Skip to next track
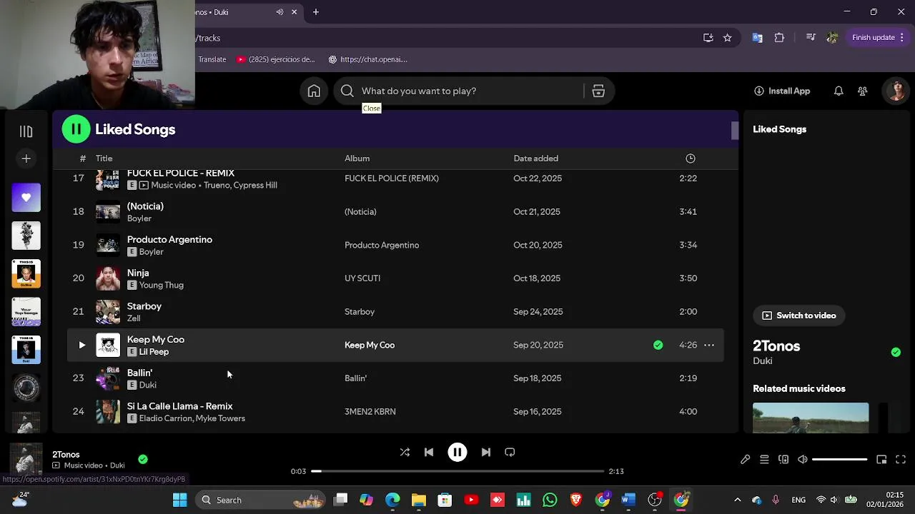915x514 pixels. pos(486,452)
